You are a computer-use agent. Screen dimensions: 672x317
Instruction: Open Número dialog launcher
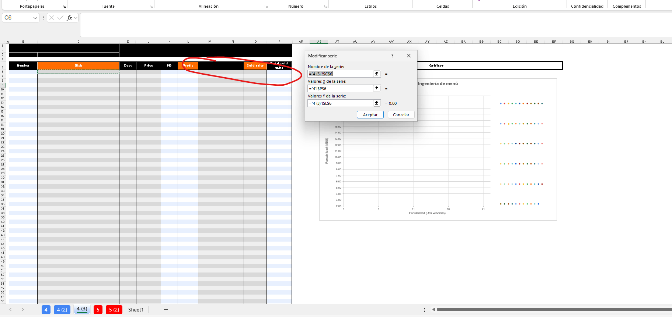click(326, 6)
